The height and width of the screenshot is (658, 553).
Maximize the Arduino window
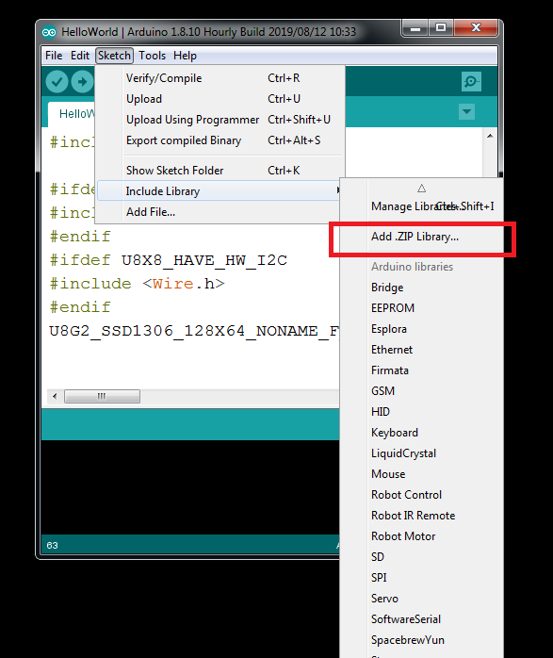441,28
